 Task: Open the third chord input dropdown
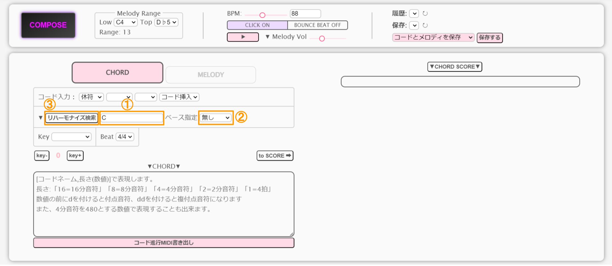click(146, 97)
